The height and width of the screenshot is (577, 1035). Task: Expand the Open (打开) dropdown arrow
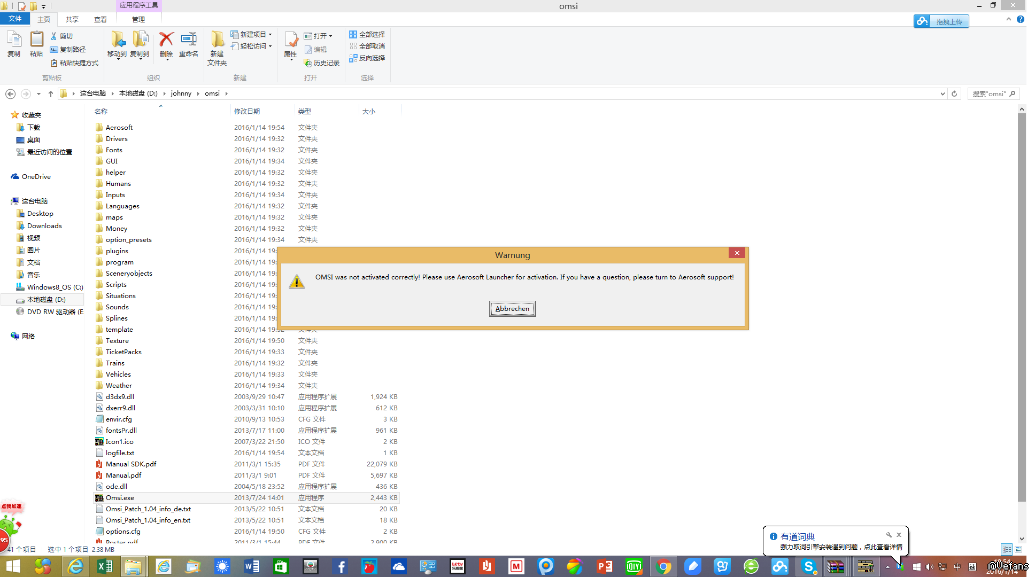pyautogui.click(x=331, y=36)
